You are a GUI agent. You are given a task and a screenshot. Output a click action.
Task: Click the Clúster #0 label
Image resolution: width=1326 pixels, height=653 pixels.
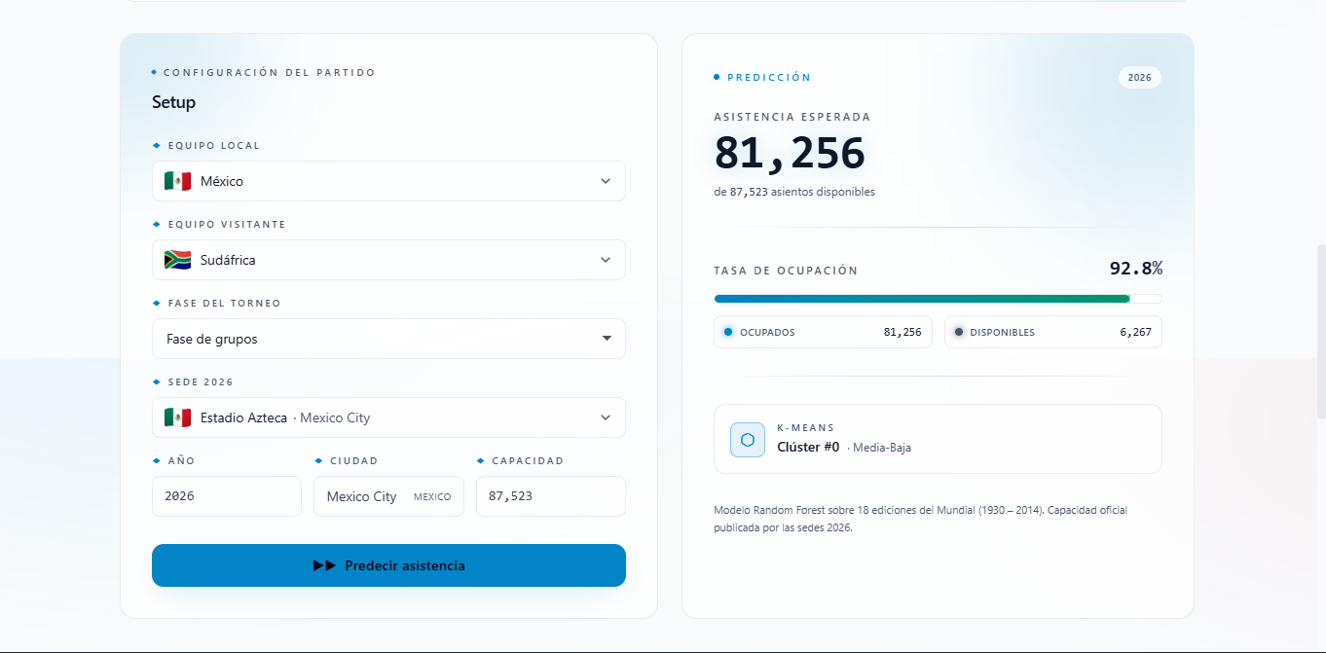click(x=808, y=448)
